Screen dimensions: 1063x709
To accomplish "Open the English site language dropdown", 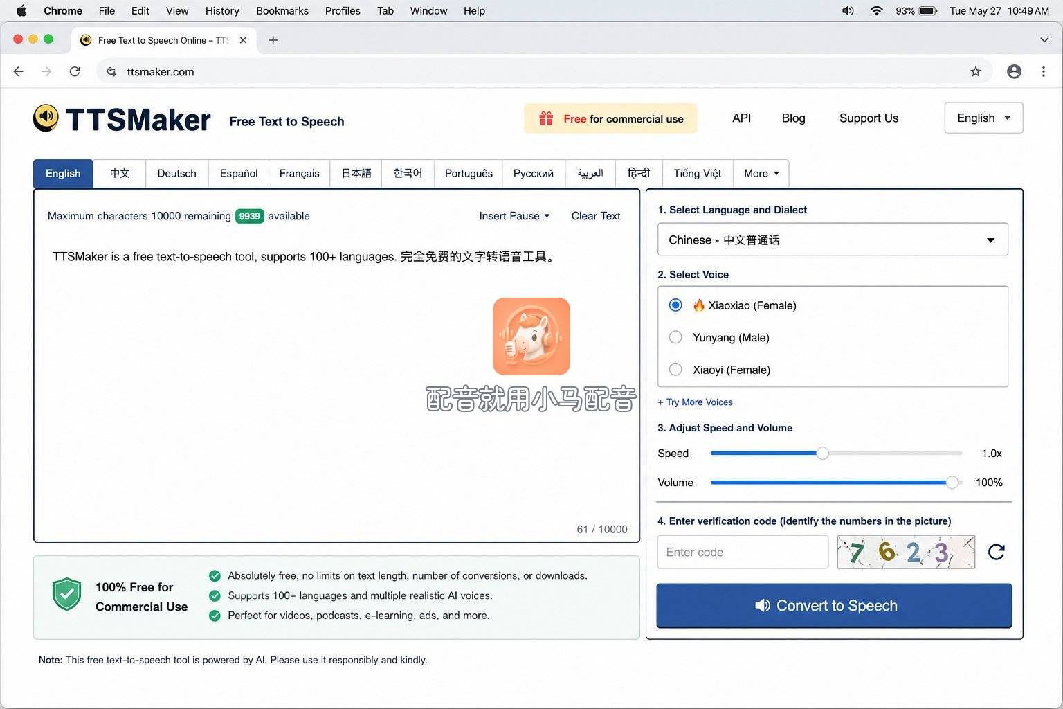I will [983, 118].
